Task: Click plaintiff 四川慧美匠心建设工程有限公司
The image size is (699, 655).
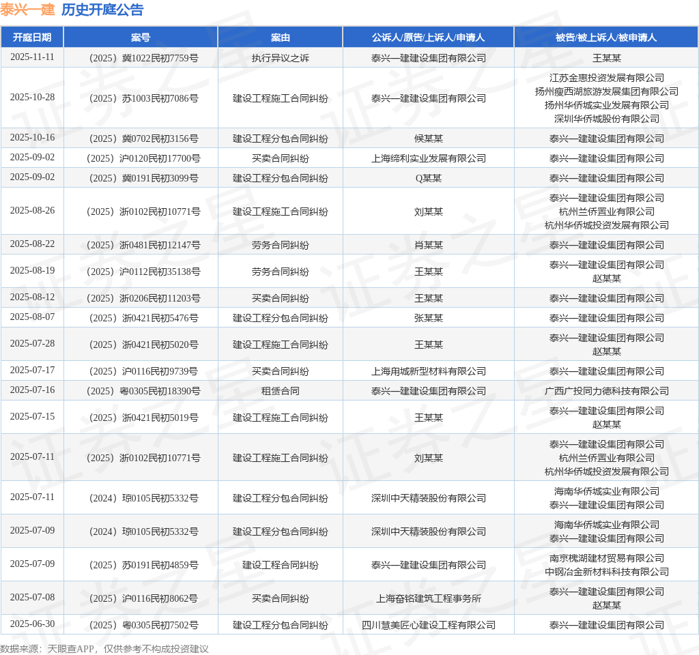Action: coord(429,625)
